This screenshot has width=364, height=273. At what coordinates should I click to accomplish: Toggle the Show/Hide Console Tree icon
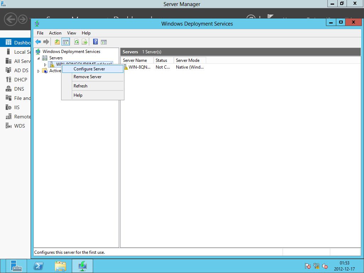point(66,42)
